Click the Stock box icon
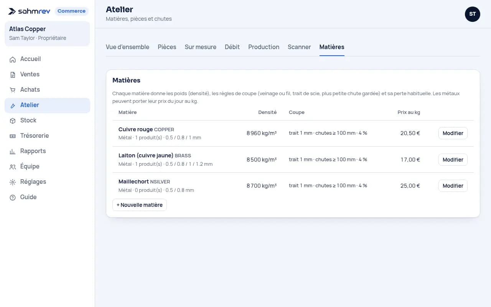 click(x=13, y=120)
